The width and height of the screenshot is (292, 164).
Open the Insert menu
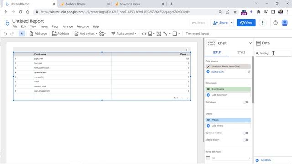(x=44, y=26)
